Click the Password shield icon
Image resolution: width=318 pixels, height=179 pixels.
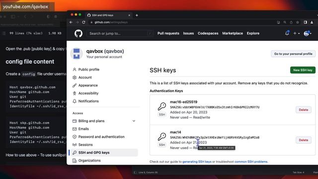point(75,137)
